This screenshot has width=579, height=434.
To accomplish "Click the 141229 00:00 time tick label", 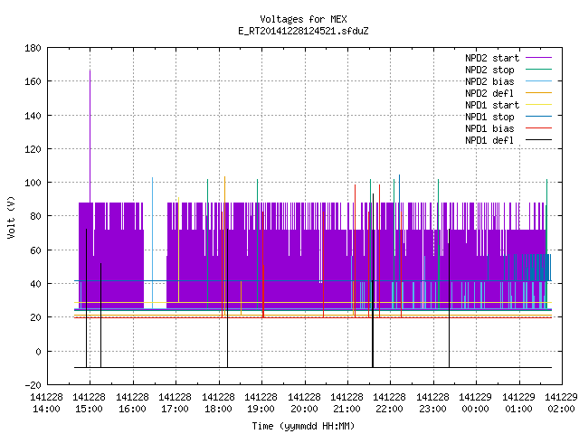I will tap(475, 403).
